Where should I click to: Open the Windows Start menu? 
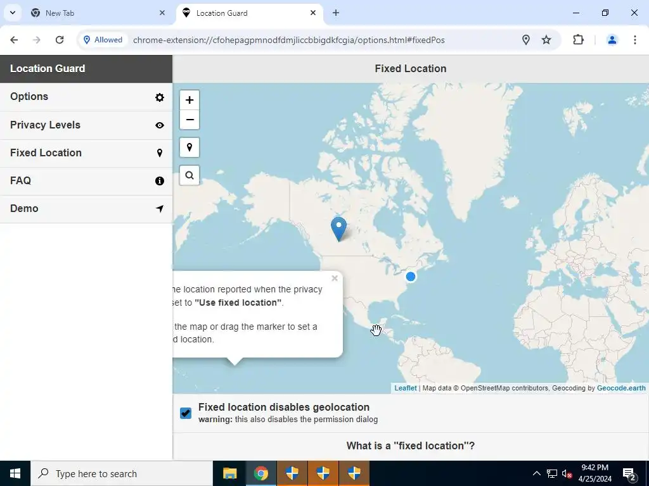(x=15, y=473)
